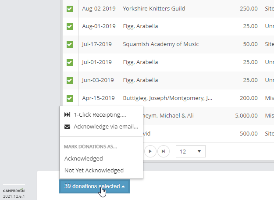Click the envelope icon beside Acknowledge via email
The height and width of the screenshot is (200, 274).
[x=67, y=127]
